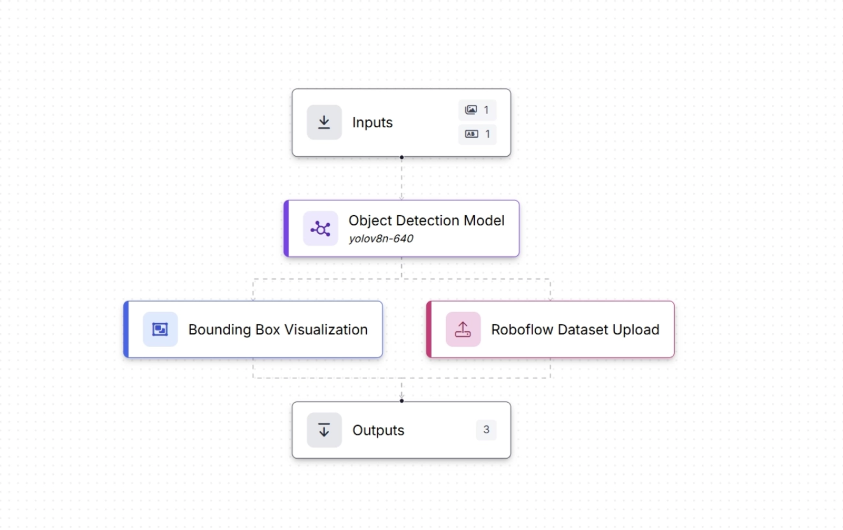Select the Inputs node label
Screen dimensions: 843x530
[x=372, y=122]
